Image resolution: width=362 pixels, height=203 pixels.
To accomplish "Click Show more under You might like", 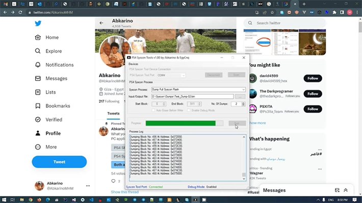I will (x=257, y=123).
